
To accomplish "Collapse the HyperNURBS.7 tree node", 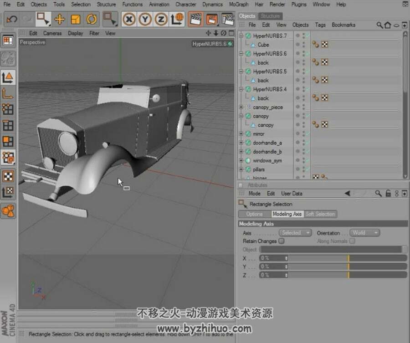I will [241, 36].
